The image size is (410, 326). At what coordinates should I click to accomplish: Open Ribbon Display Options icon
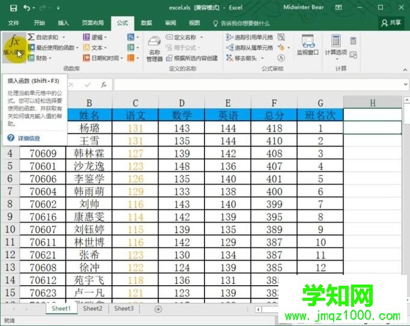pos(338,7)
